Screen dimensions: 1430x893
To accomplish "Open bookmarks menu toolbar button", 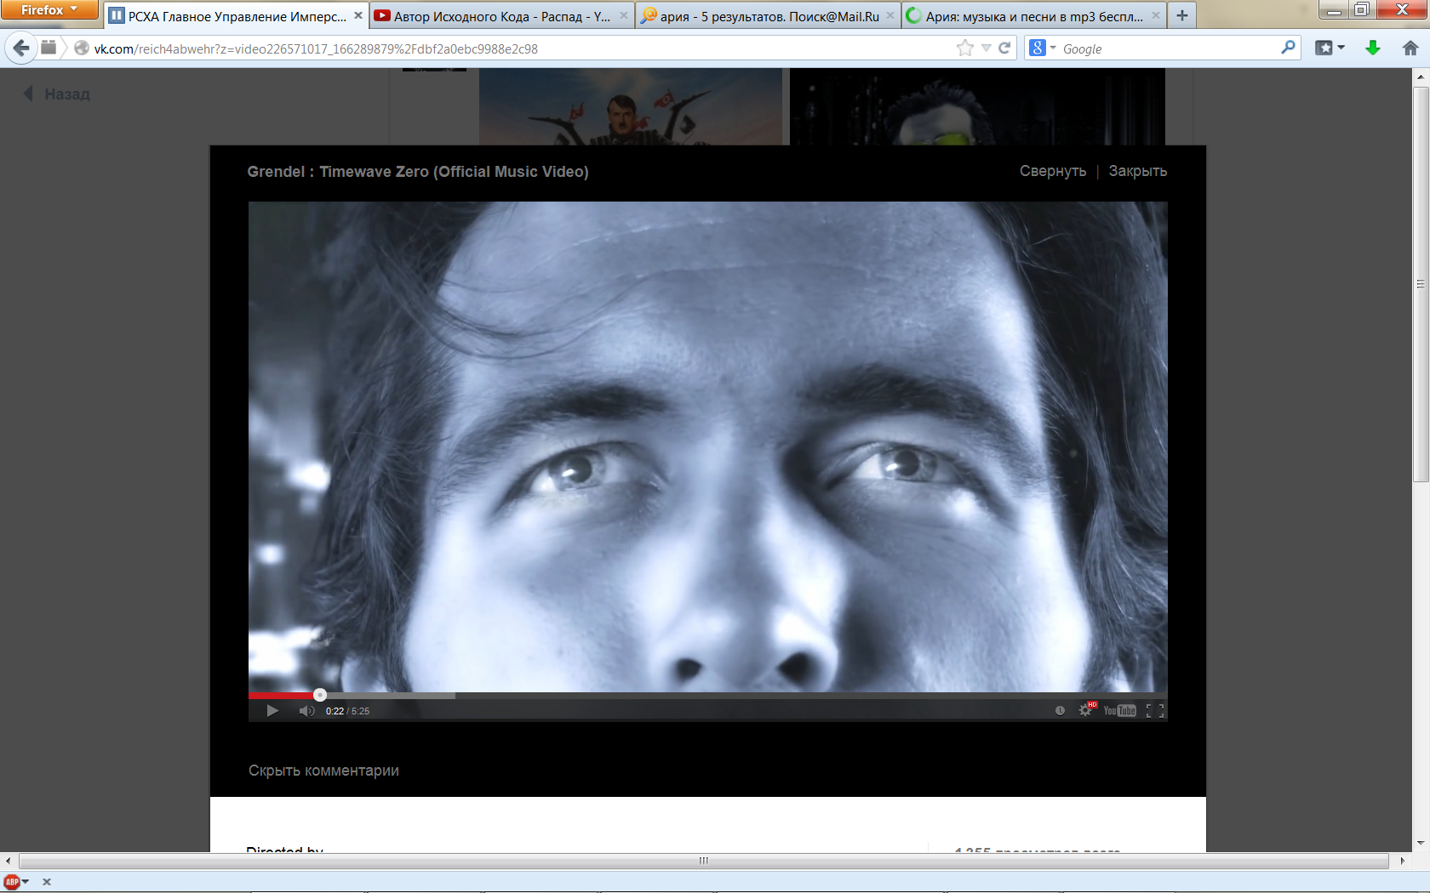I will point(1330,48).
